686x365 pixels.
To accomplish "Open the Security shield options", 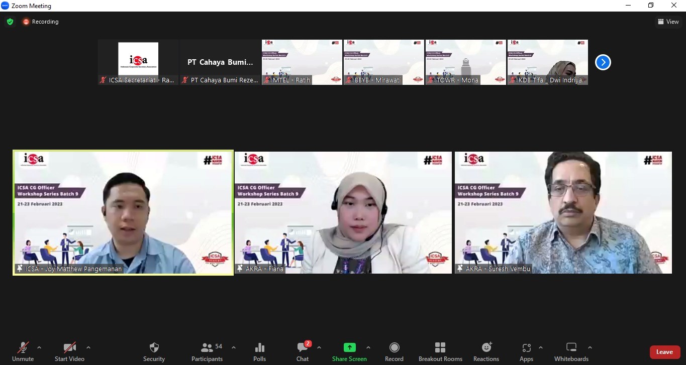I will coord(154,351).
